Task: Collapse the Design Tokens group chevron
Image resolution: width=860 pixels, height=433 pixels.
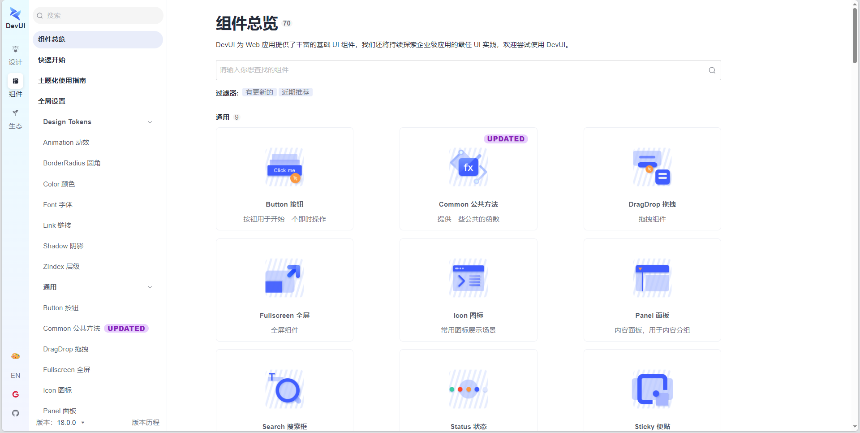Action: click(150, 122)
